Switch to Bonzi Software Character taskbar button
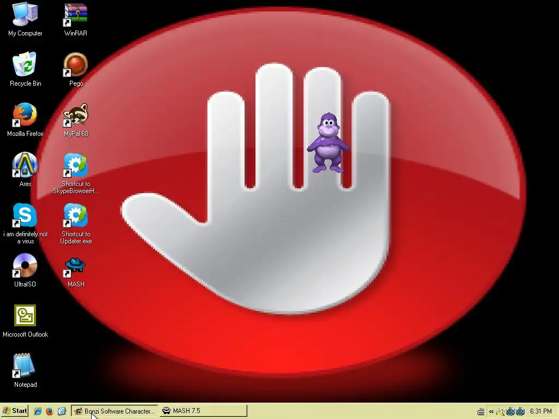Viewport: 559px width, 419px height. (115, 411)
